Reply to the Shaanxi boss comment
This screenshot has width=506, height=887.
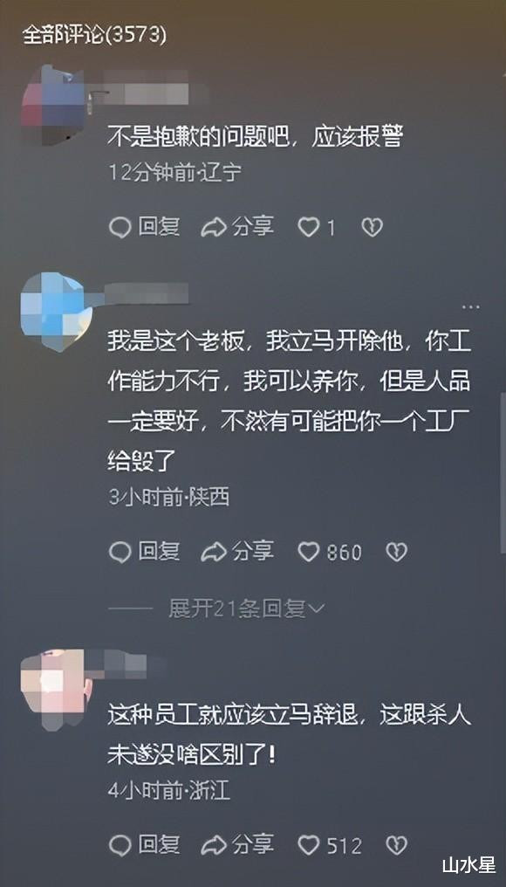point(144,552)
